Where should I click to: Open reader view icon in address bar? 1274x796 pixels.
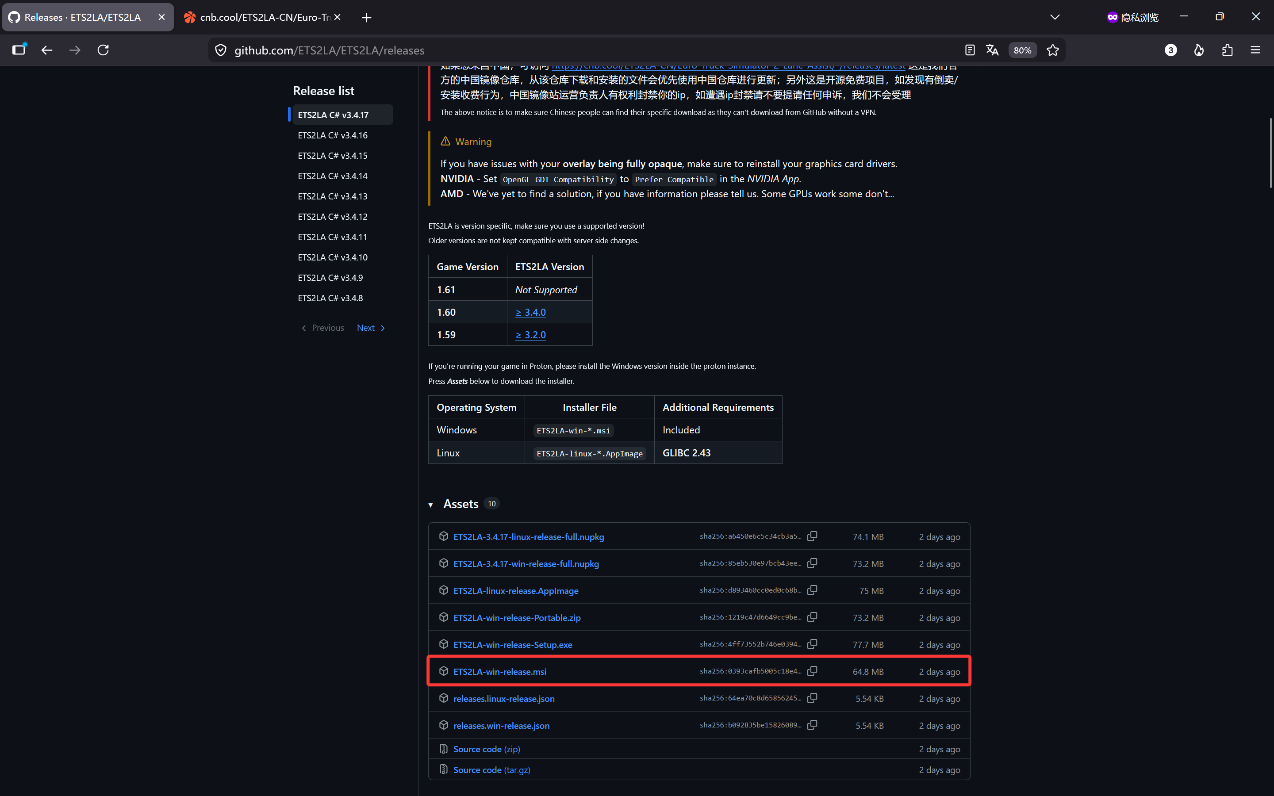click(x=970, y=50)
